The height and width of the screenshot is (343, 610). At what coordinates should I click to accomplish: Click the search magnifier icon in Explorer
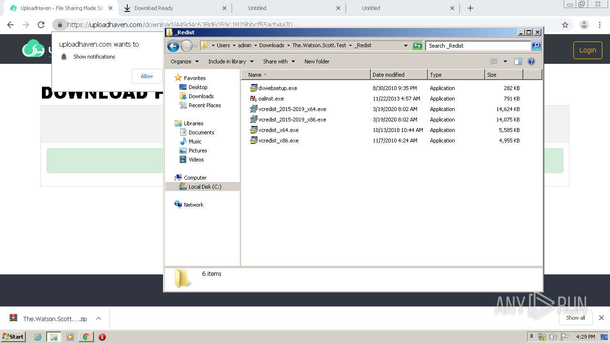pos(536,46)
